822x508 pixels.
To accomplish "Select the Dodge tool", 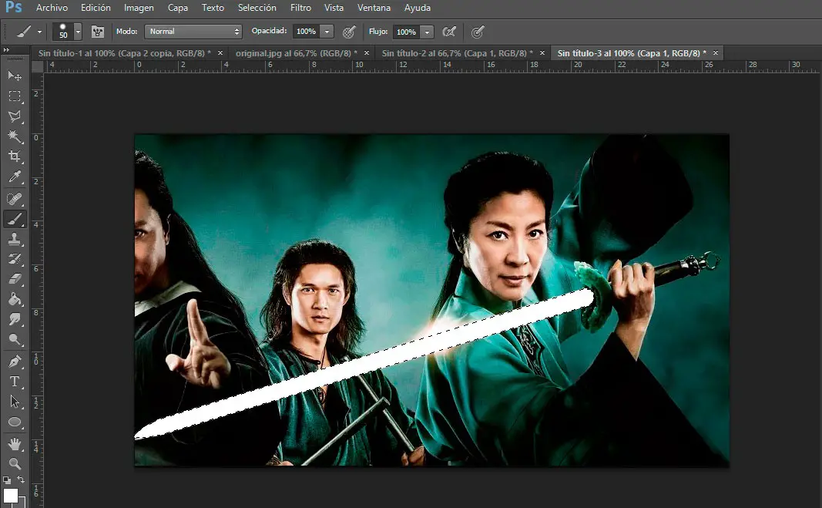I will click(15, 339).
